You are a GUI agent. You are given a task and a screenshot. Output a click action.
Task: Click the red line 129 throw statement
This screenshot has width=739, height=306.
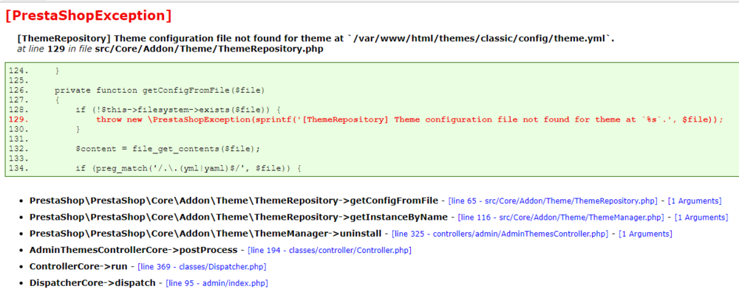[409, 119]
